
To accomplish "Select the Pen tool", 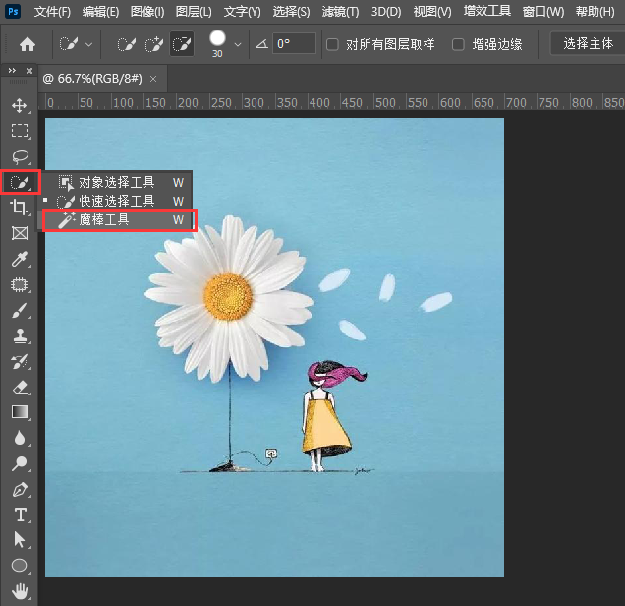I will point(19,489).
